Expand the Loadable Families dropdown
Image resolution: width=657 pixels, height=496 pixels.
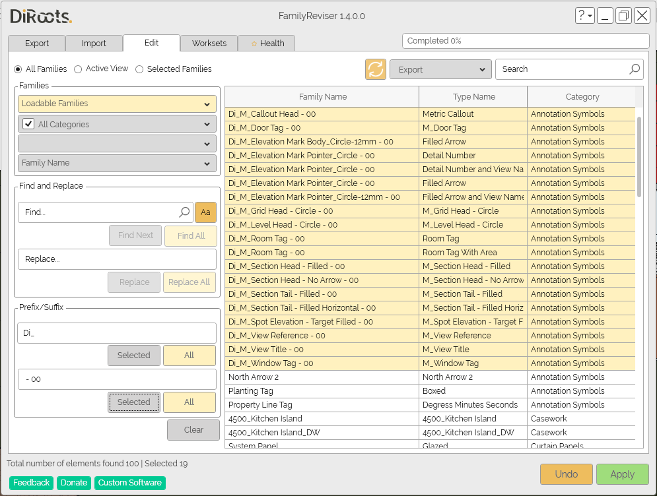click(117, 104)
